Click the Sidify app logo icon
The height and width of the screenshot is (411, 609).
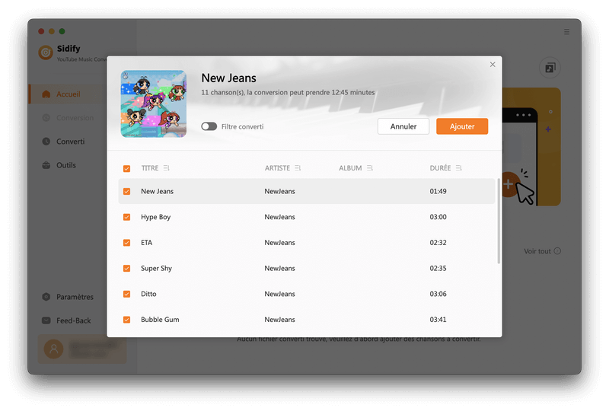(x=46, y=53)
